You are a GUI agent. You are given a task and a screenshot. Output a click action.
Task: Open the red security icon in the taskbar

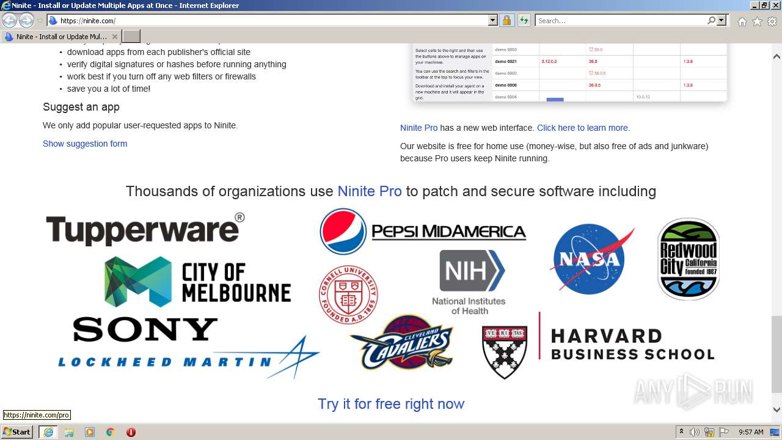pyautogui.click(x=131, y=432)
